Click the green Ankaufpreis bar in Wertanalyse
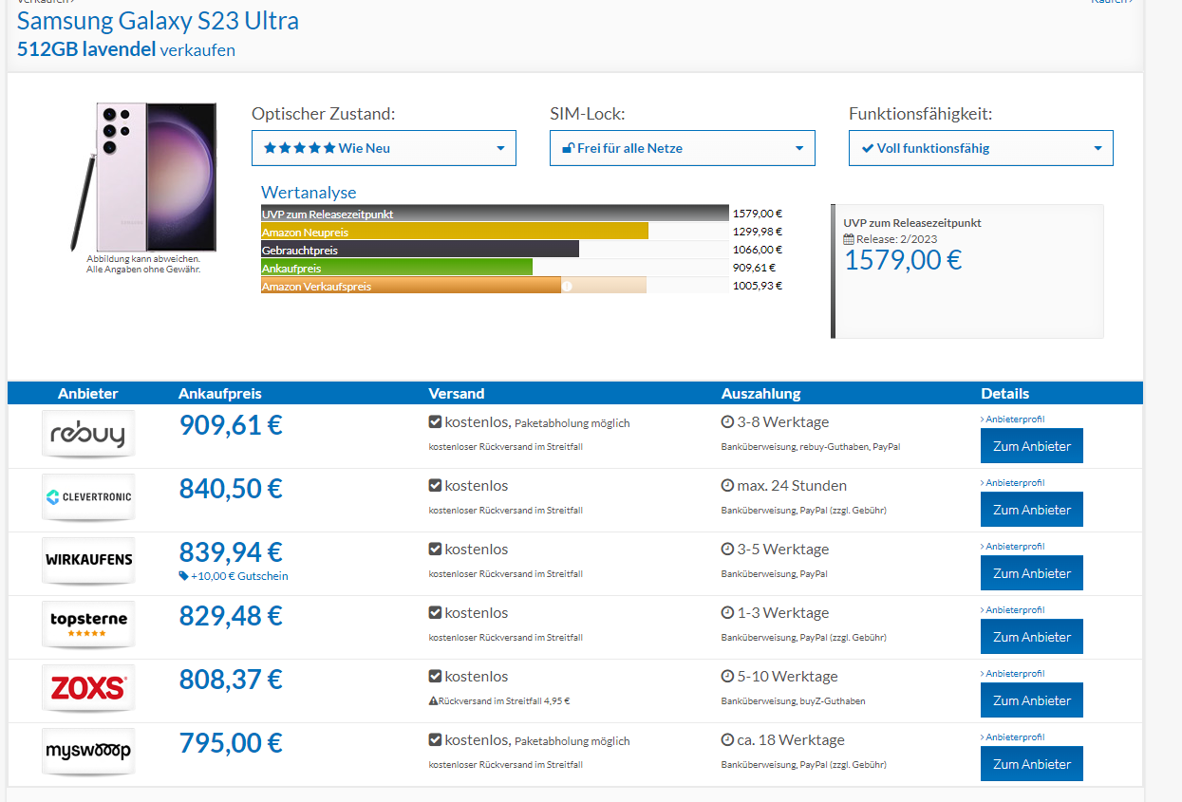The height and width of the screenshot is (802, 1182). pos(396,268)
